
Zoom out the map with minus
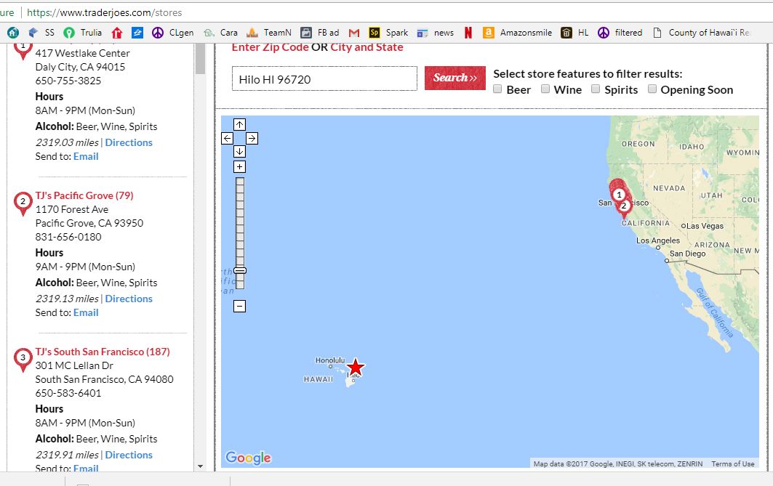(x=239, y=307)
